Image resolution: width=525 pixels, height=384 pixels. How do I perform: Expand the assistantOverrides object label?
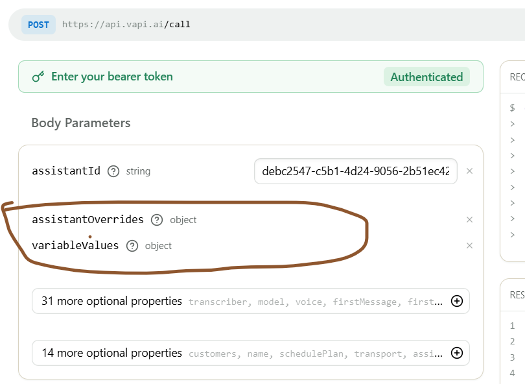click(87, 219)
